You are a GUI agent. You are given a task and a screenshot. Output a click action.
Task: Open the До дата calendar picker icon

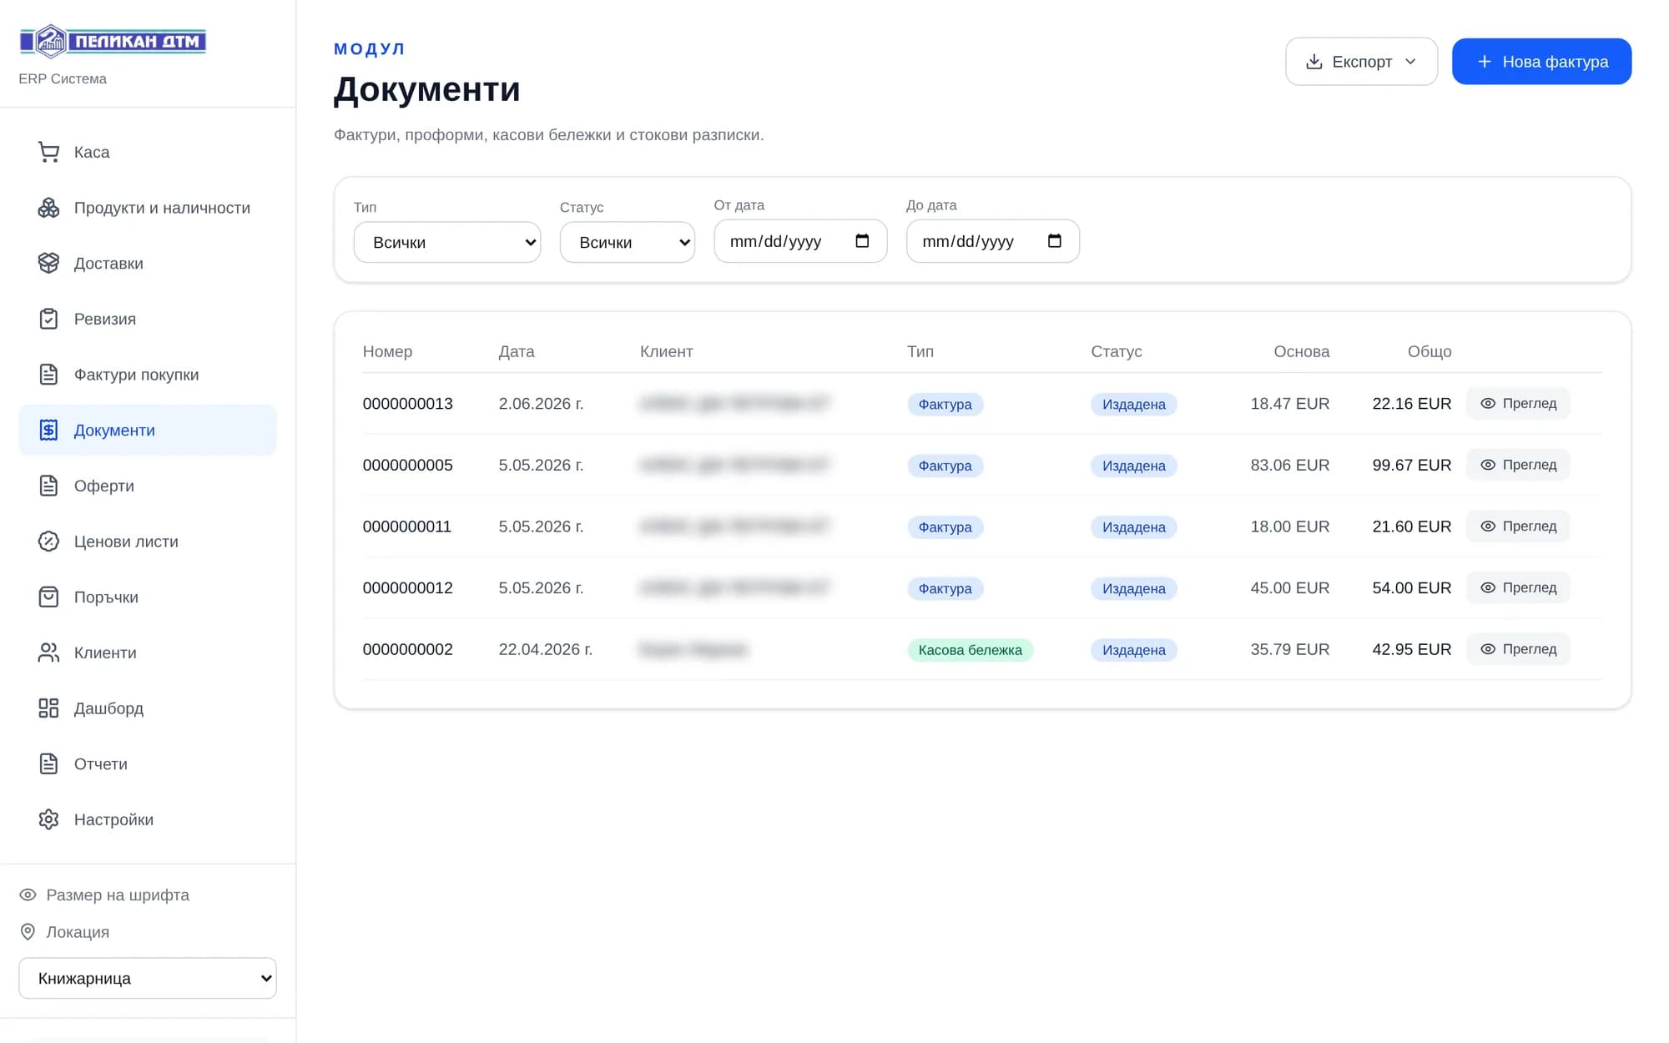tap(1054, 241)
